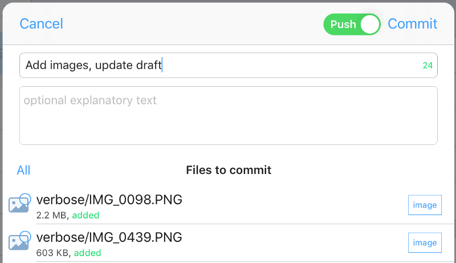Image resolution: width=456 pixels, height=263 pixels.
Task: Tap Cancel to dismiss the commit sheet
Action: point(41,24)
